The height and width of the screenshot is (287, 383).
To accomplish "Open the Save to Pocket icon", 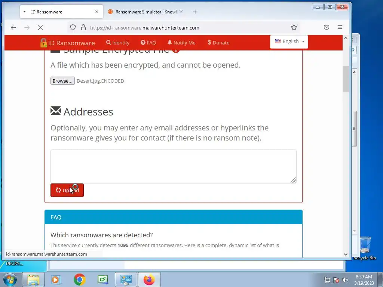I will coord(326,27).
